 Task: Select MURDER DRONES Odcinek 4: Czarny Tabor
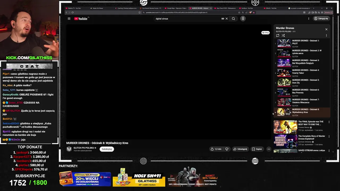(x=302, y=73)
